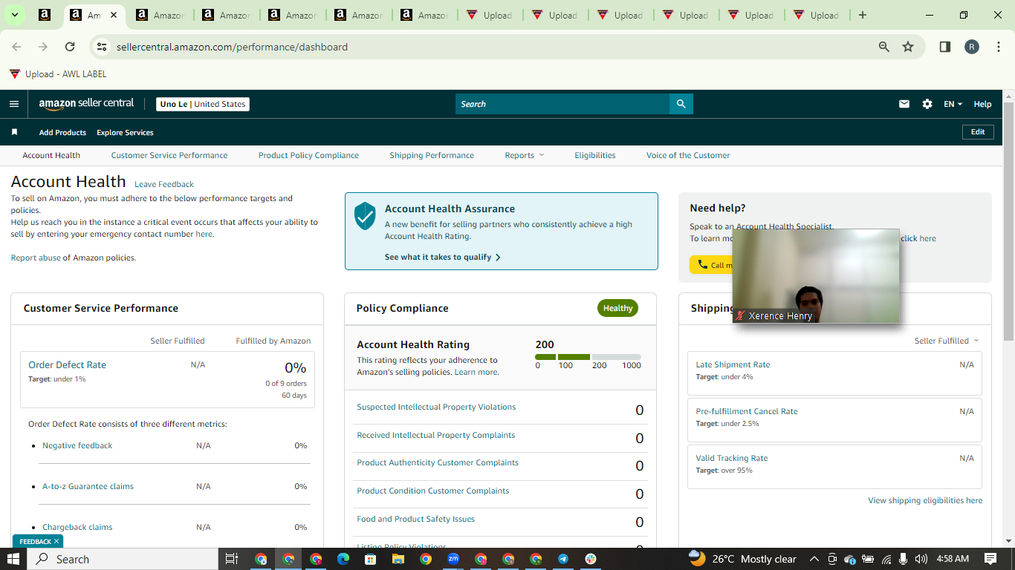Click the Edit button
Viewport: 1015px width, 570px height.
[x=978, y=132]
